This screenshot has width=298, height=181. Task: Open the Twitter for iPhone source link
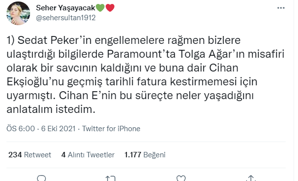111,129
